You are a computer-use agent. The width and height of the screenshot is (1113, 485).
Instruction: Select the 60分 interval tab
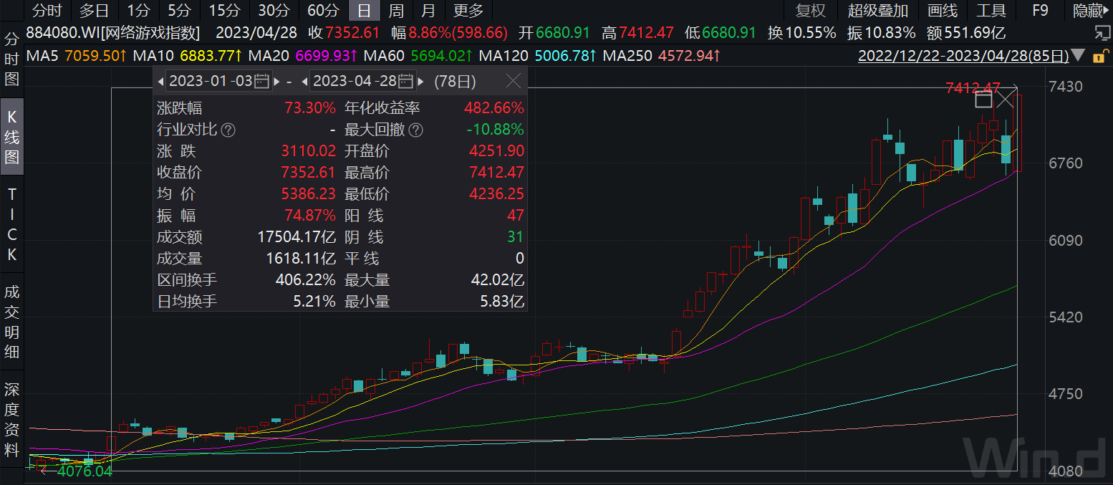pyautogui.click(x=323, y=10)
